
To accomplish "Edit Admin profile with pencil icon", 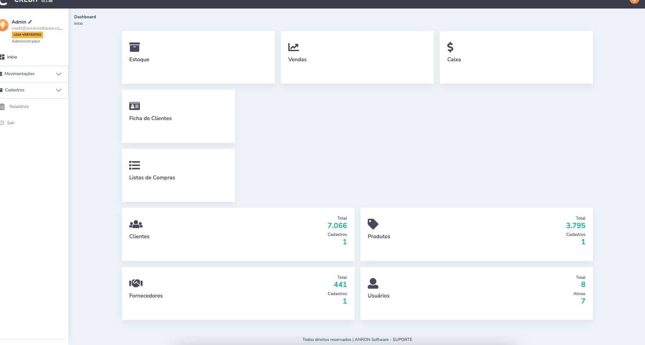I will pyautogui.click(x=30, y=22).
